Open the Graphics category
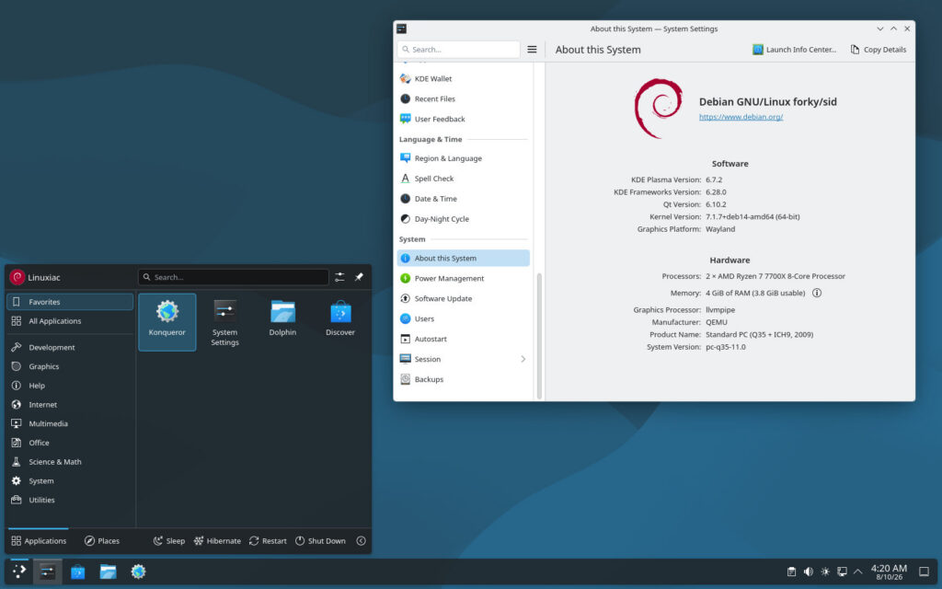Image resolution: width=942 pixels, height=589 pixels. coord(70,366)
